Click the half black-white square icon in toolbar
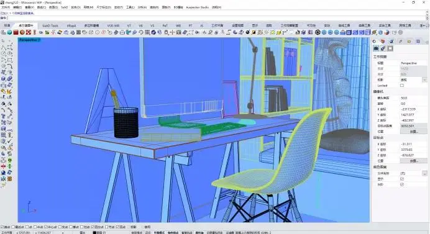Screen dimensions: 430x234 (254, 32)
